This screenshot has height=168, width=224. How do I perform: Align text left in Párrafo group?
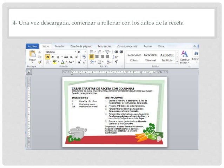click(x=91, y=56)
